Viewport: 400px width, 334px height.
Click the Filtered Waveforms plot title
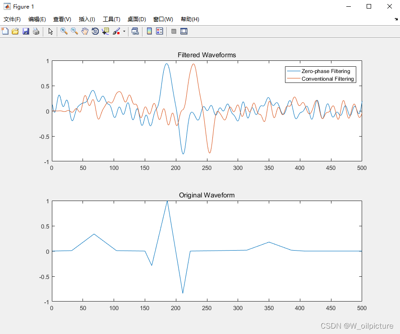(x=207, y=55)
